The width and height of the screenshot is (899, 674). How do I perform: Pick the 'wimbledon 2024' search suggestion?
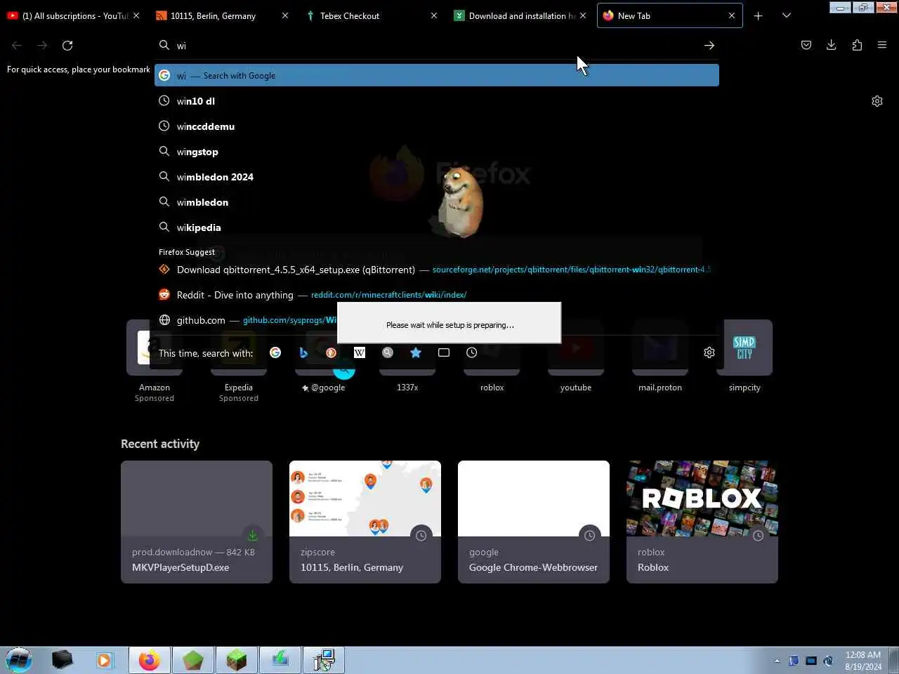point(437,177)
